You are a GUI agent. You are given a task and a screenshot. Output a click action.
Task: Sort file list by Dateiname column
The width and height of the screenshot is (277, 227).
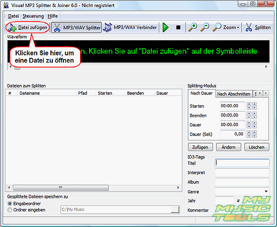47,93
